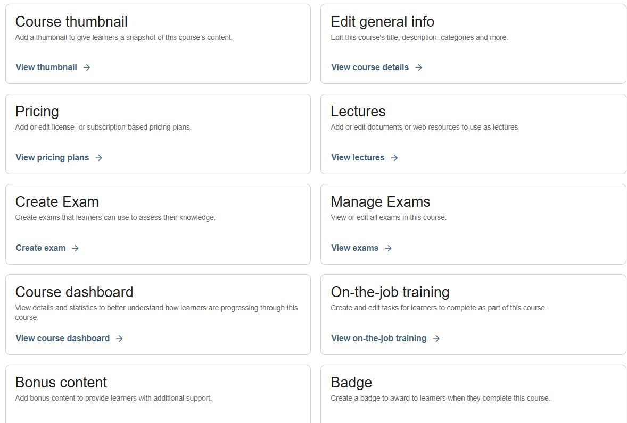627x423 pixels.
Task: Click the Course thumbnail card title
Action: point(71,22)
